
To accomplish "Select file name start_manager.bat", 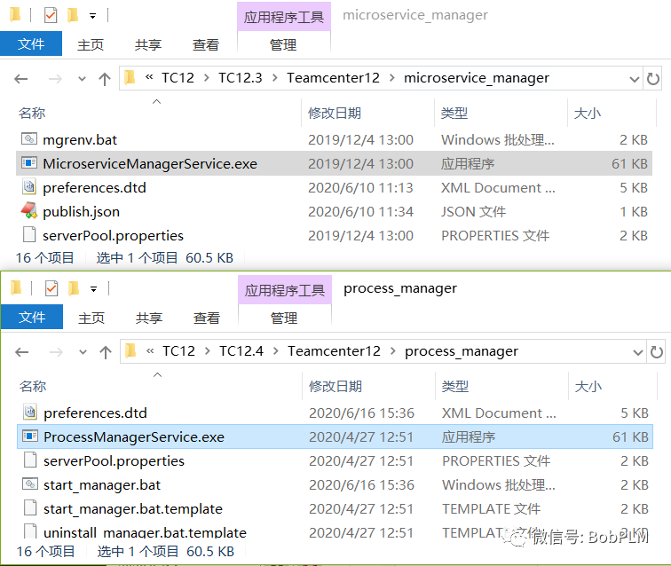I will 102,485.
